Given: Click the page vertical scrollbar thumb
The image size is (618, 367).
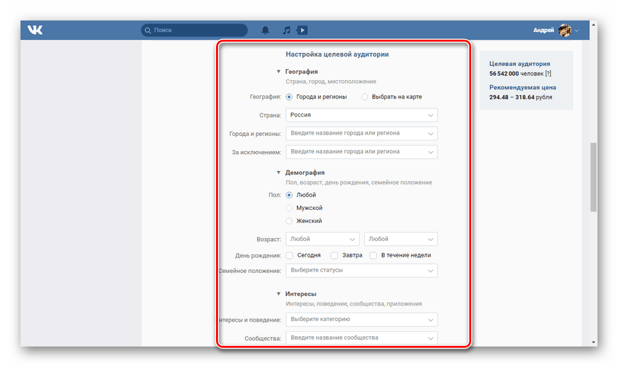Looking at the screenshot, I should coord(594,177).
